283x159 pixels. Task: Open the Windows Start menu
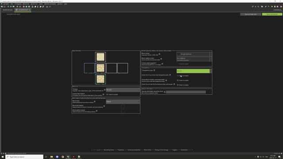pyautogui.click(x=3, y=157)
